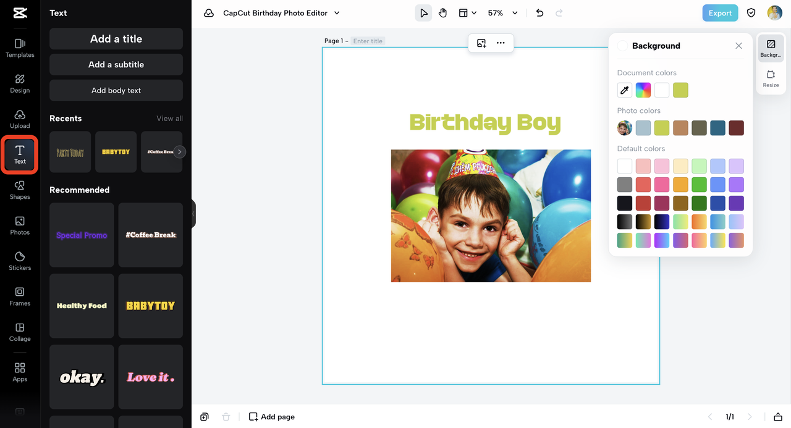Expand the project name dropdown
791x428 pixels.
(337, 13)
